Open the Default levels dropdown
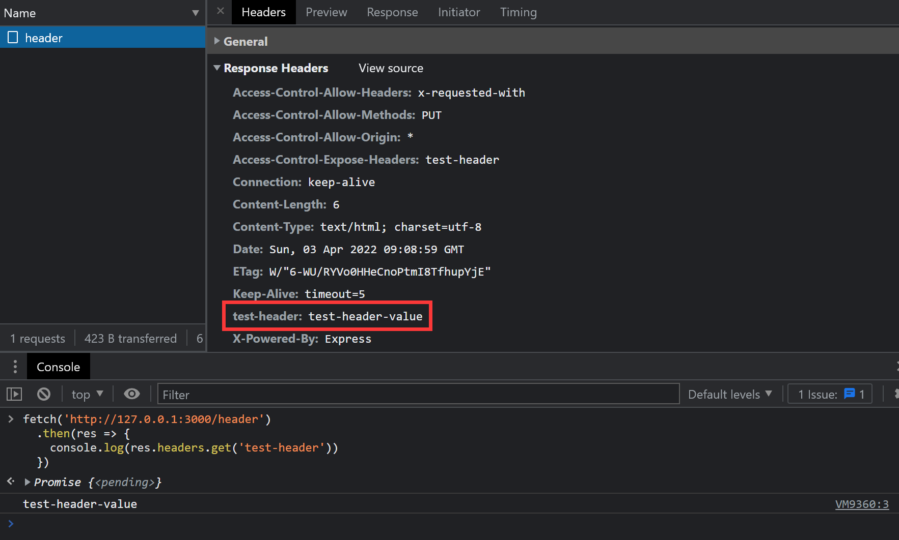 coord(729,394)
